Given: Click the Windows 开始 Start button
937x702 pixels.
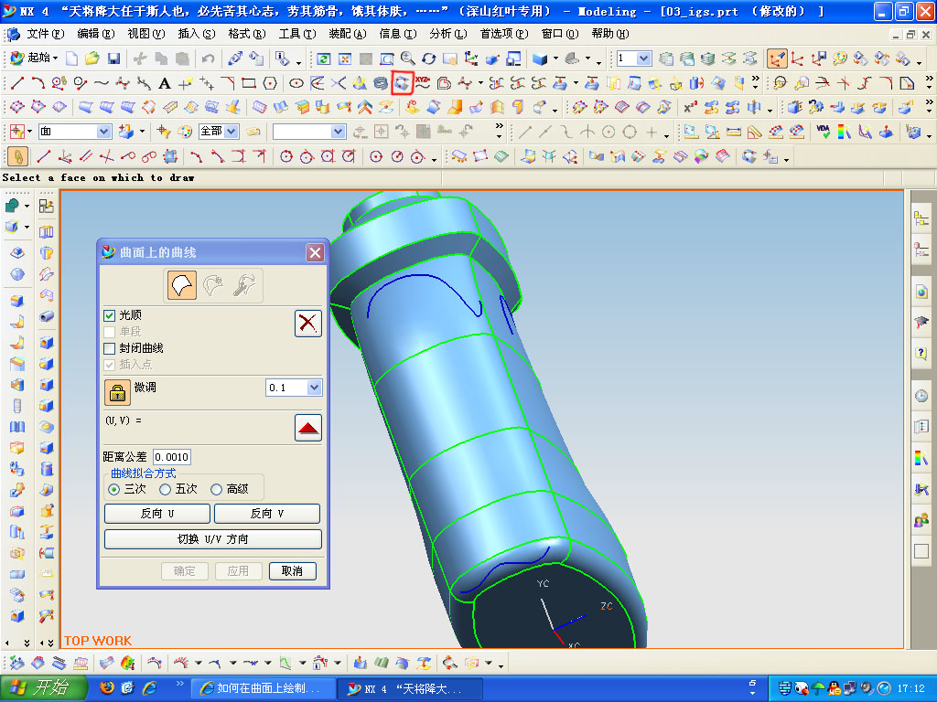Looking at the screenshot, I should tap(44, 688).
